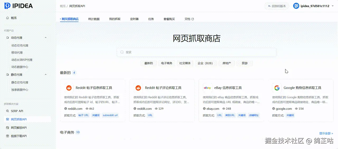Open 动态数据中心 in sidebar

point(20,67)
